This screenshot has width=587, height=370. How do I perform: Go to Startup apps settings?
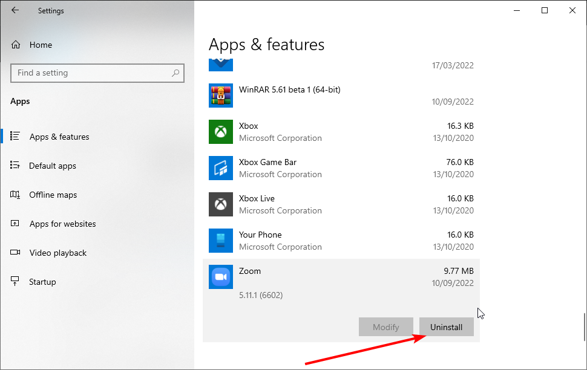click(x=42, y=282)
